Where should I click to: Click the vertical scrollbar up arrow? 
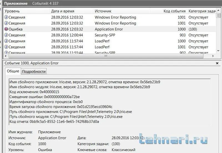click(x=218, y=10)
